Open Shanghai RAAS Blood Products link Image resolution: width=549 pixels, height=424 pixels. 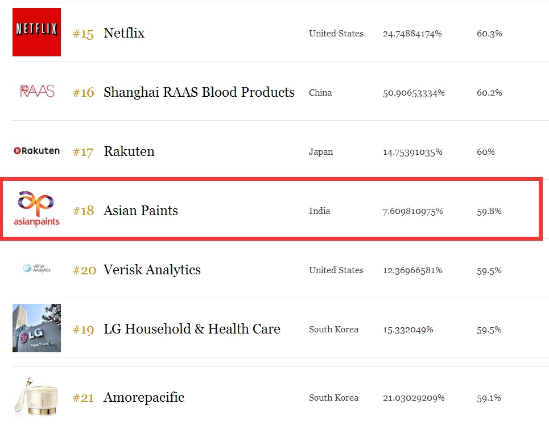199,92
